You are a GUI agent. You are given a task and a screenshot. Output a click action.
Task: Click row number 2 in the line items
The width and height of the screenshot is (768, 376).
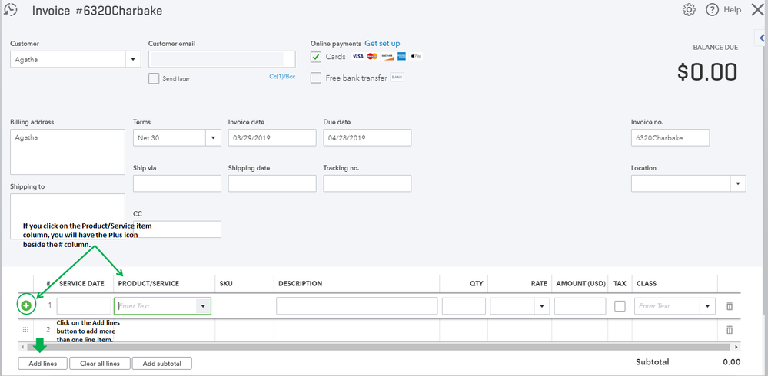(48, 329)
